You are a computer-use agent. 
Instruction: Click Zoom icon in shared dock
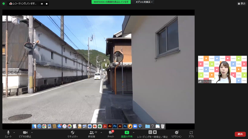(135, 126)
